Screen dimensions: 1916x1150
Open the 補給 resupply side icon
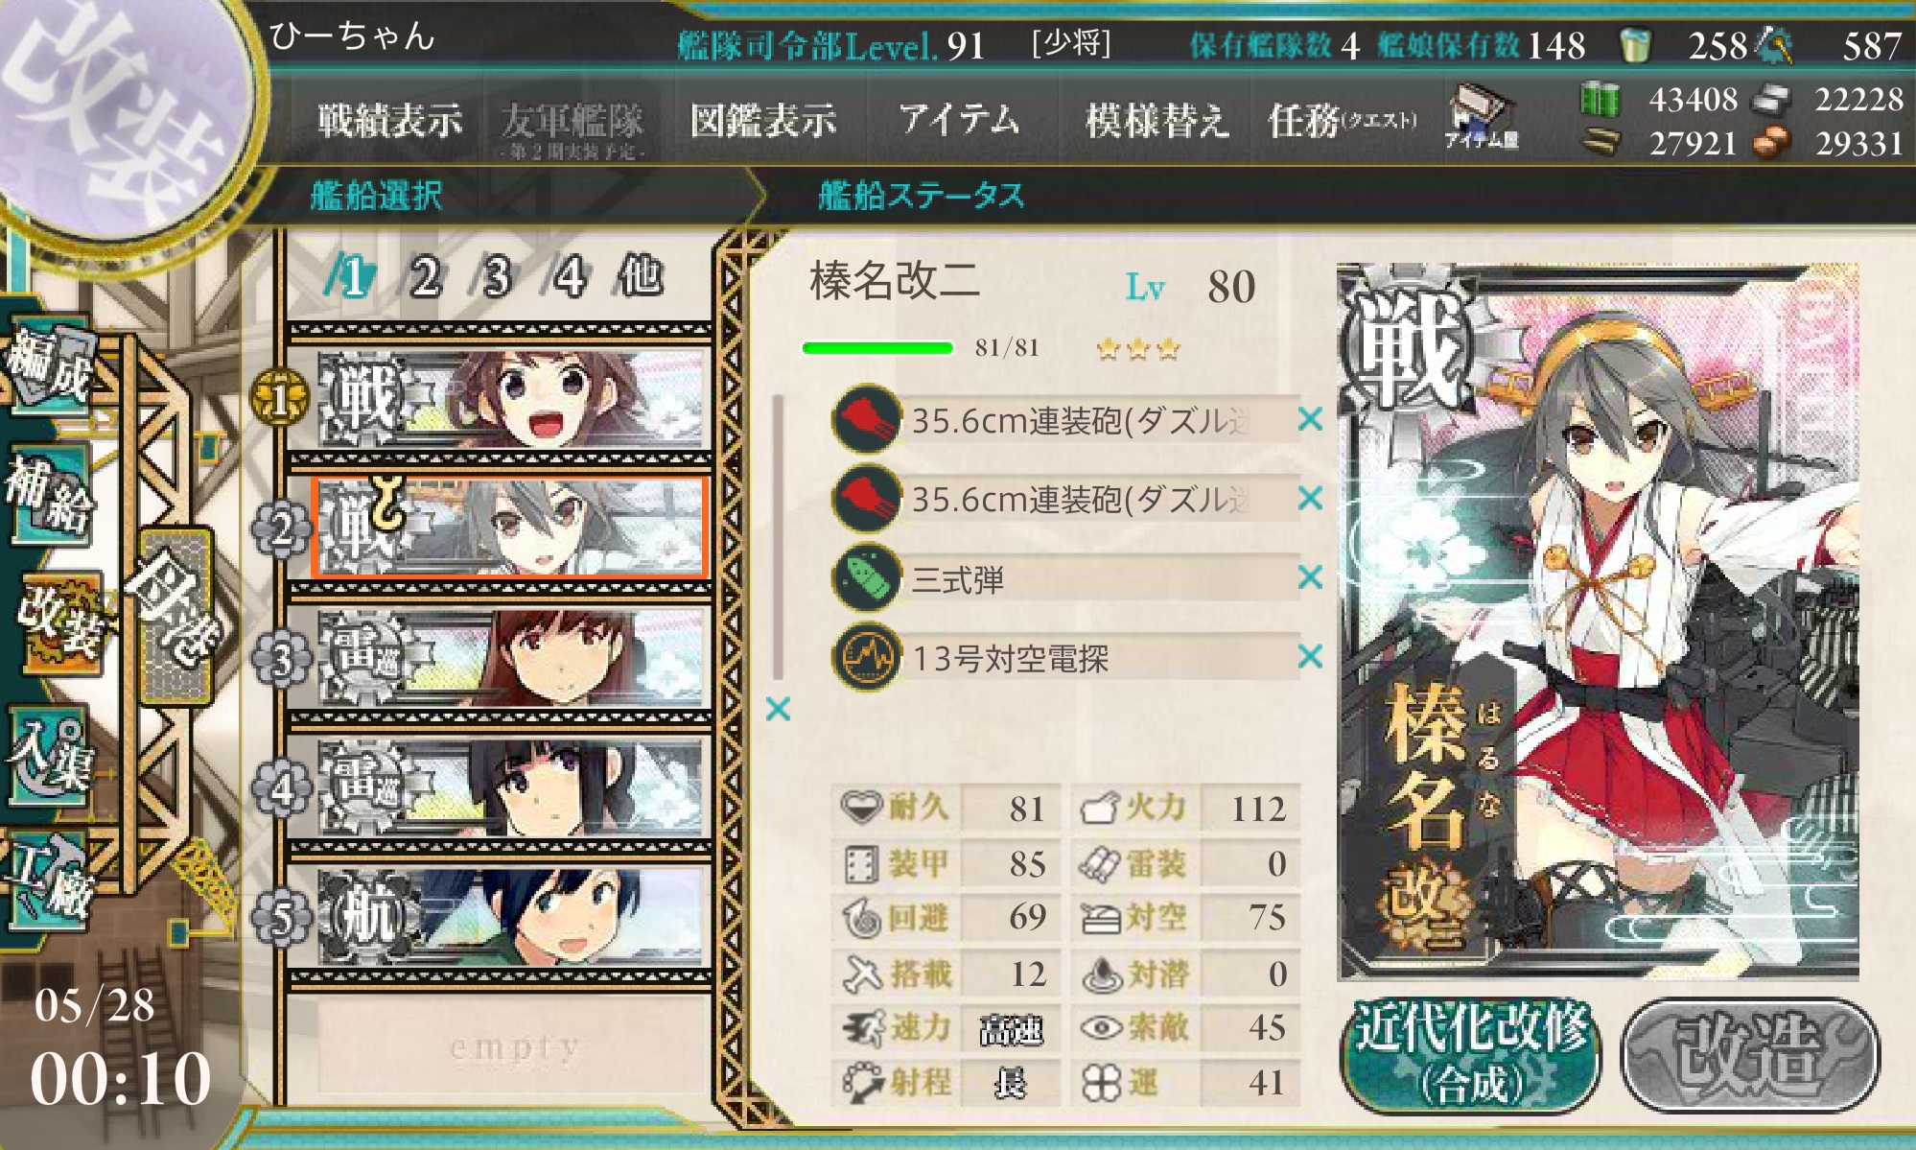pyautogui.click(x=50, y=496)
